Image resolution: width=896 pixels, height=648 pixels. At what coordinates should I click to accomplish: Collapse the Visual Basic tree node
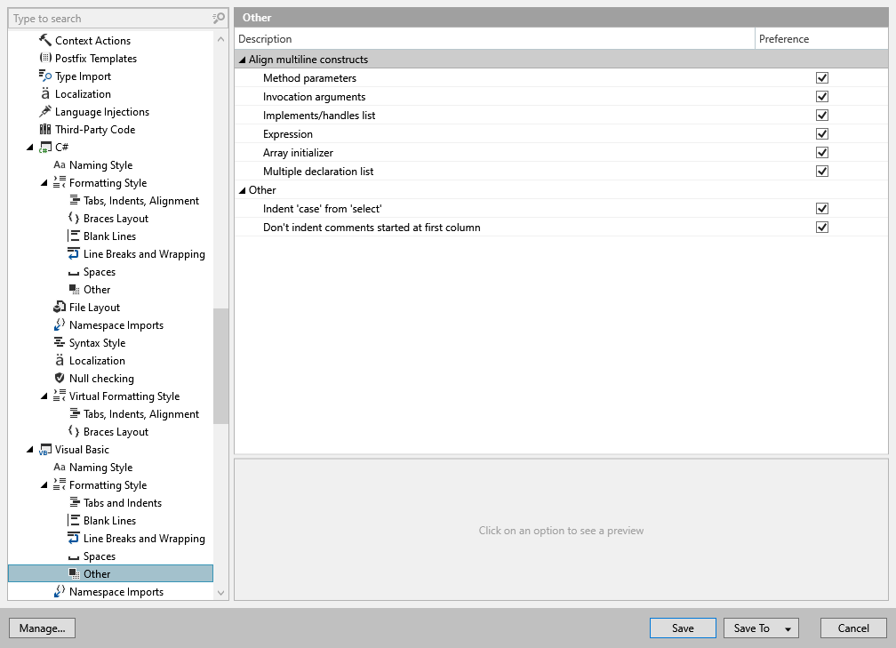click(29, 450)
